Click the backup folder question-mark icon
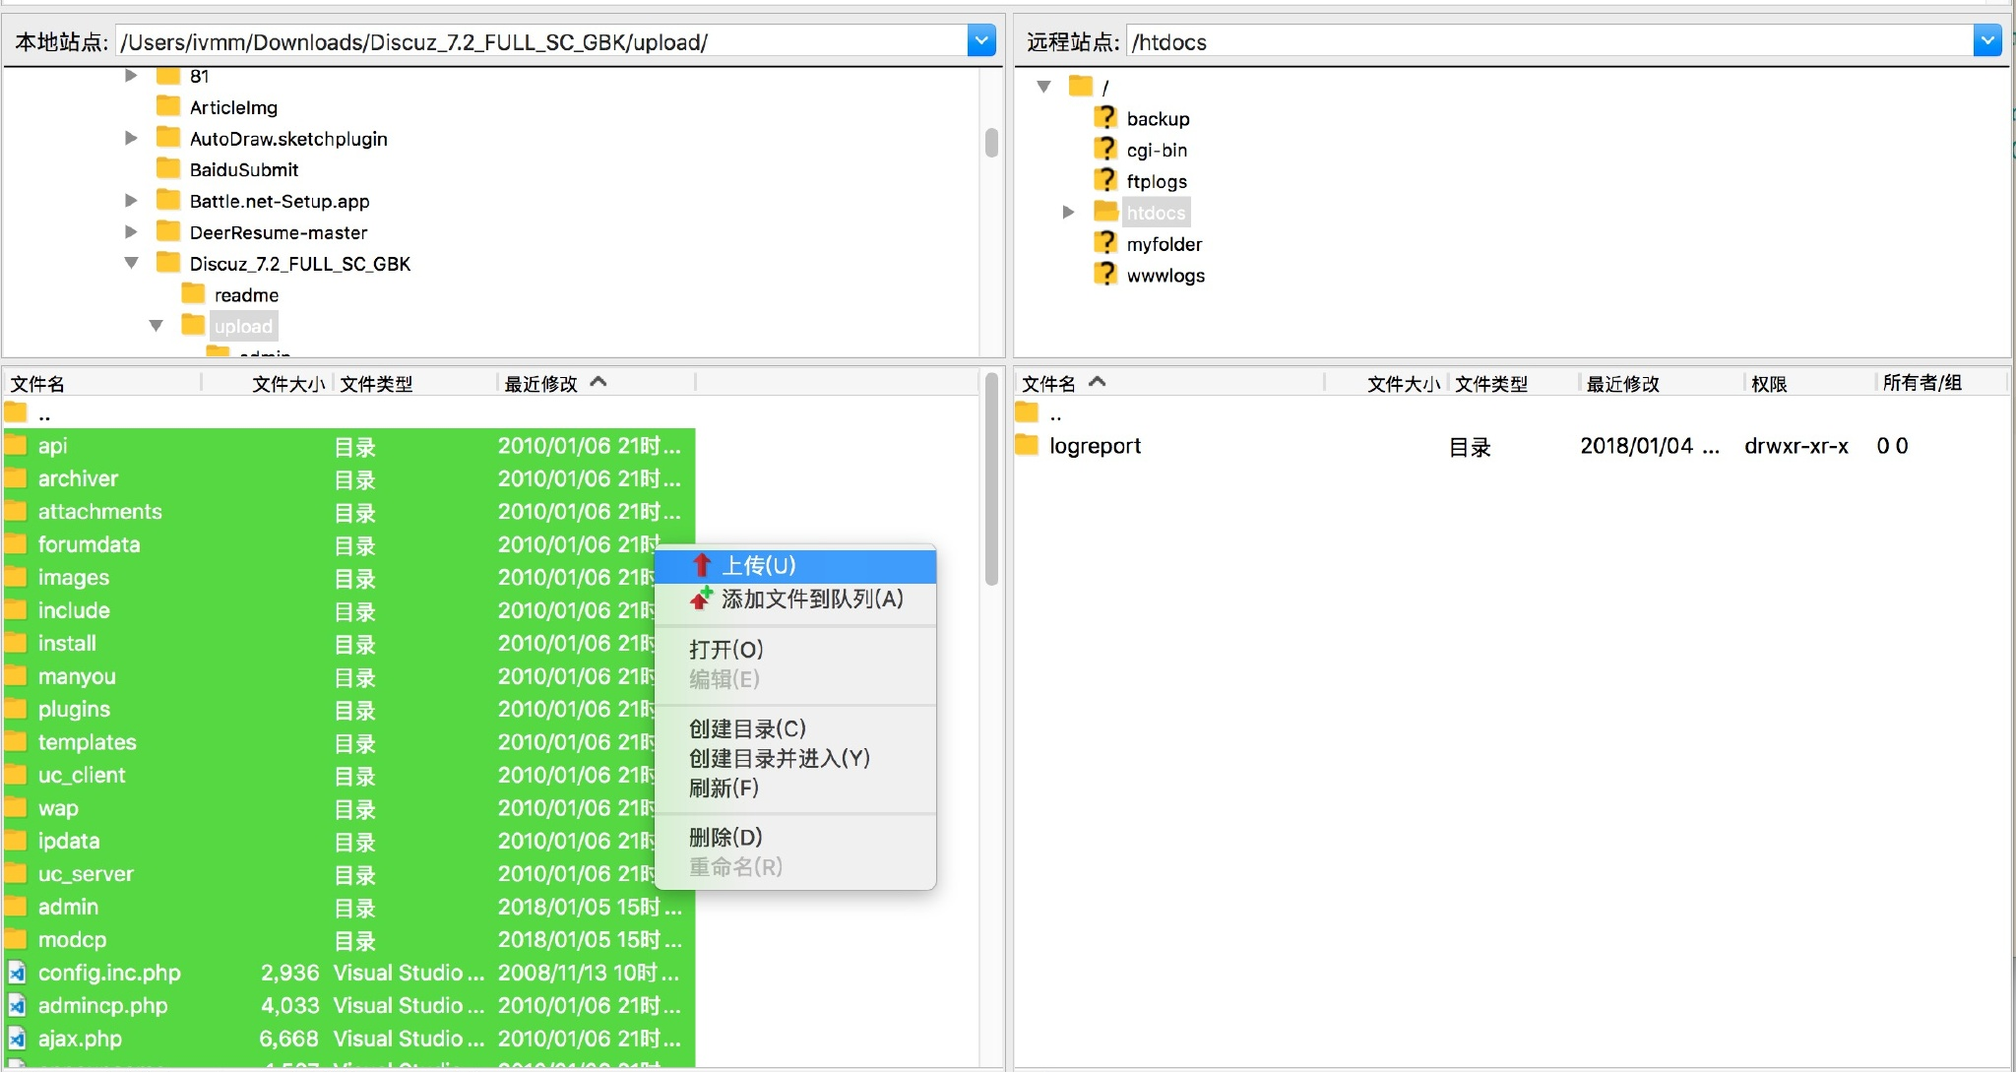 (x=1105, y=118)
